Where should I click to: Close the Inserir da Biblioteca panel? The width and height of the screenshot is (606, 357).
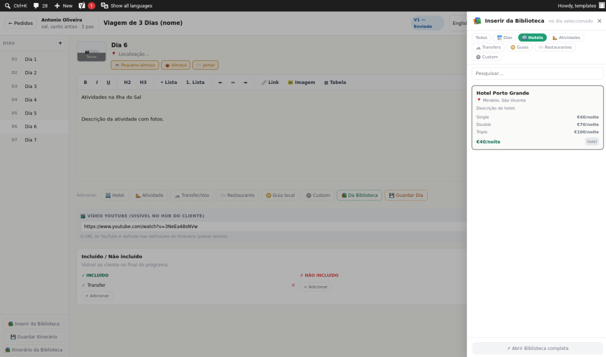point(599,21)
